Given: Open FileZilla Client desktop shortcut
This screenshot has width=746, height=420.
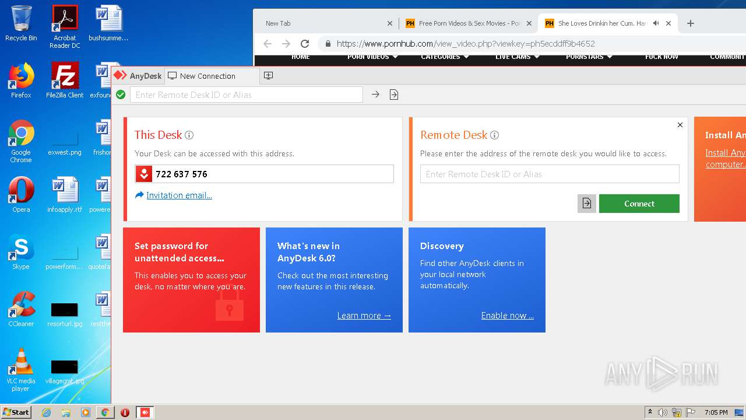Looking at the screenshot, I should point(65,80).
